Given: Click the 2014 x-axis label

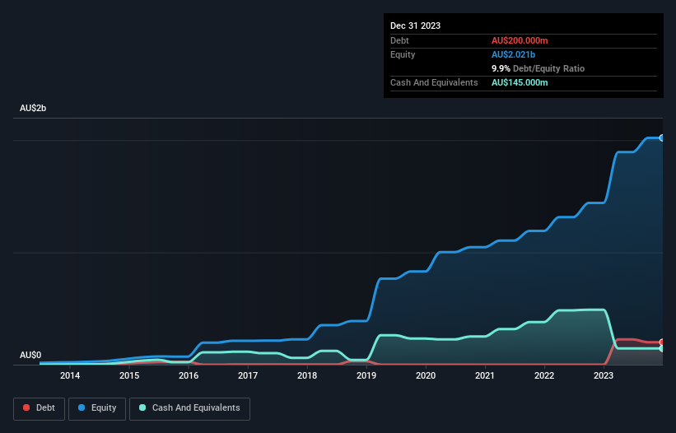Looking at the screenshot, I should pos(70,375).
